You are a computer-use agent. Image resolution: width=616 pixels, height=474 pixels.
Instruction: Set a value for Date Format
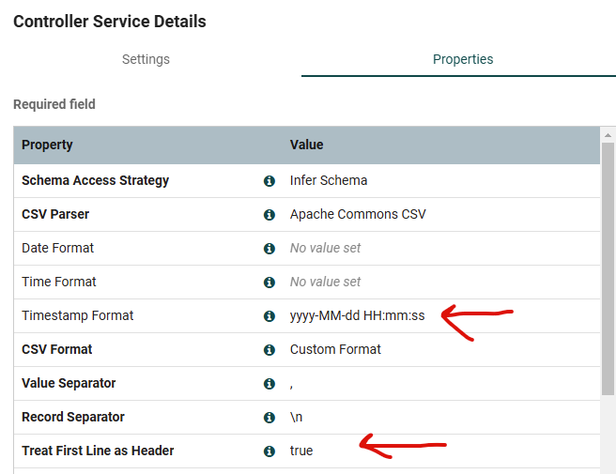point(325,248)
